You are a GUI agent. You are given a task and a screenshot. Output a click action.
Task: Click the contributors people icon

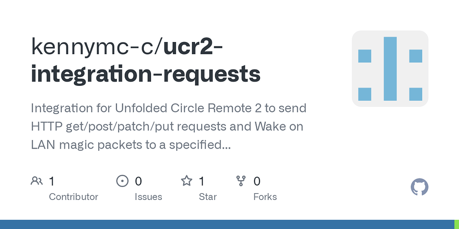click(37, 181)
